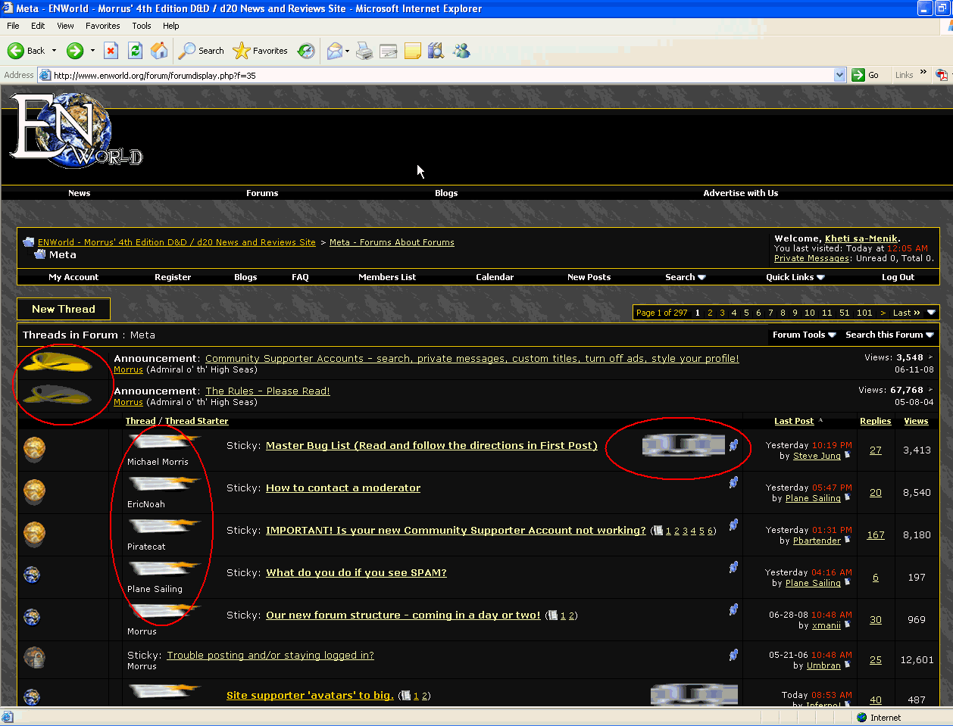Screen dimensions: 953x726
Task: Open the Forum Tools dropdown
Action: [805, 335]
